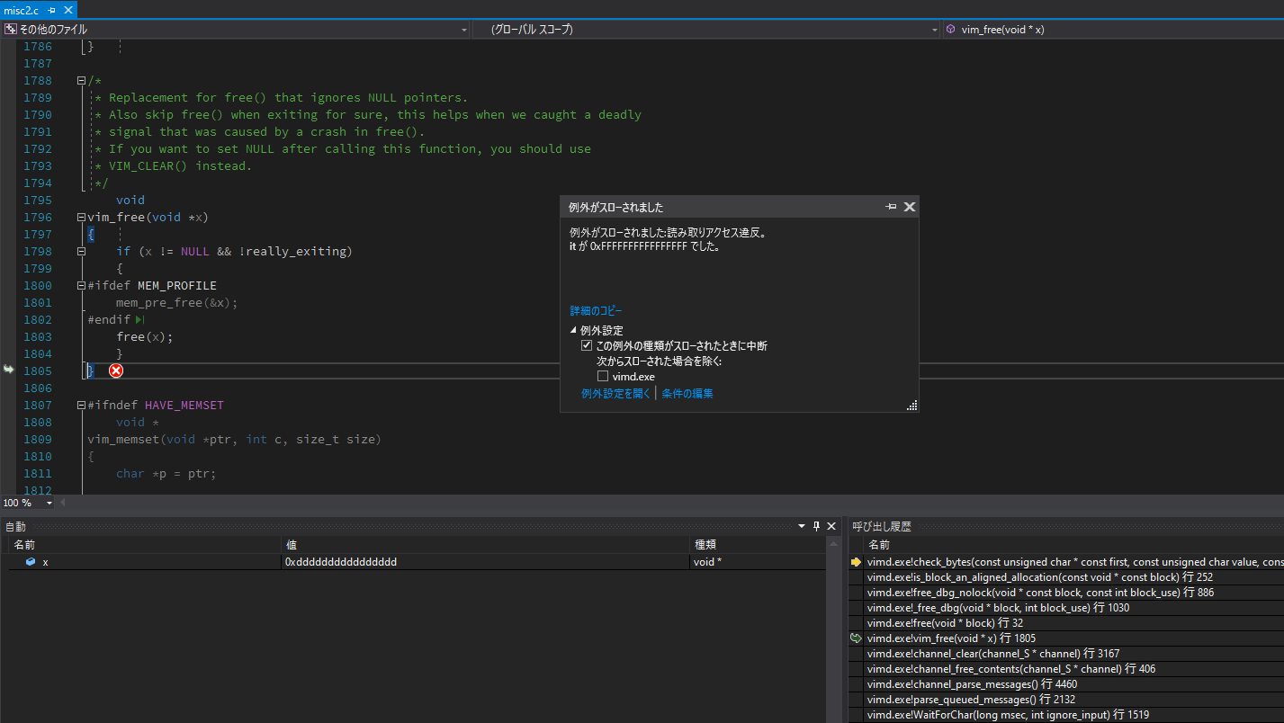Pin the 自動 (Autos) window
Image resolution: width=1284 pixels, height=723 pixels.
(x=816, y=525)
